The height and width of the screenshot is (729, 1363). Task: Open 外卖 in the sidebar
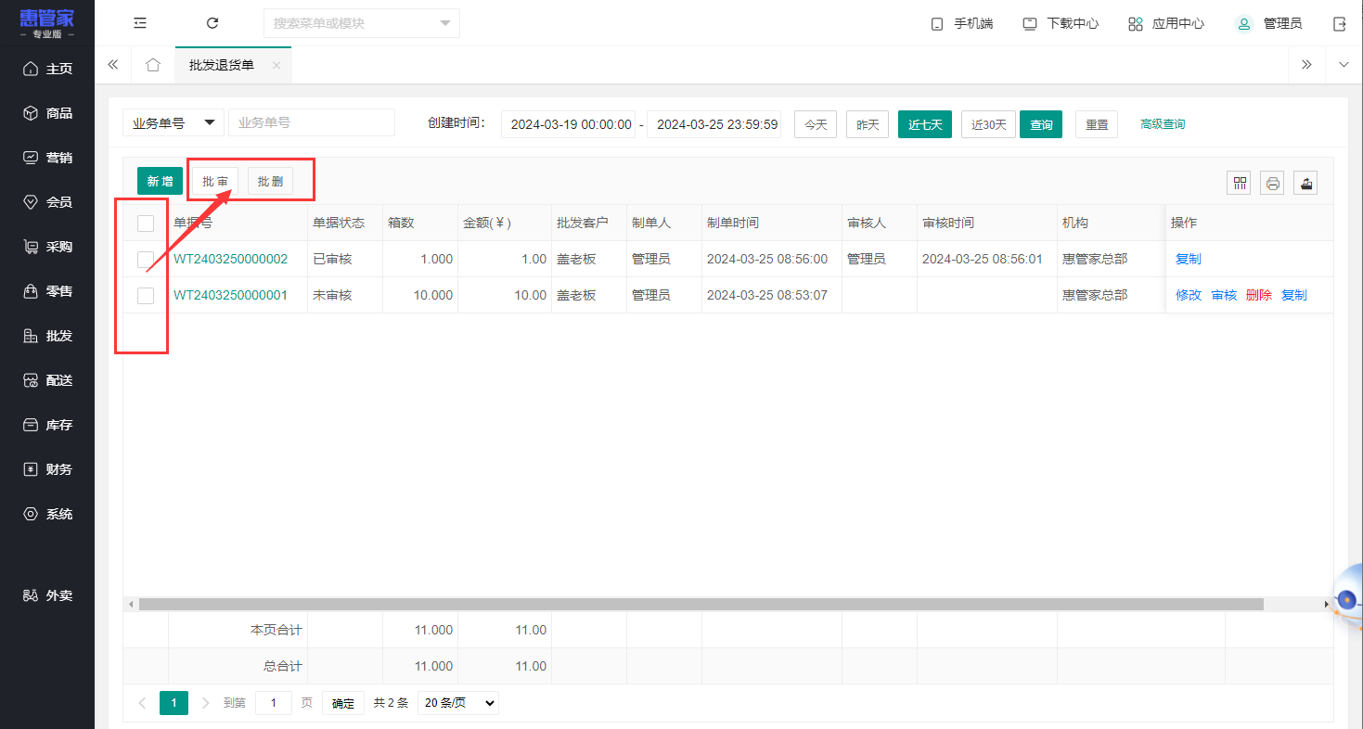click(x=47, y=595)
